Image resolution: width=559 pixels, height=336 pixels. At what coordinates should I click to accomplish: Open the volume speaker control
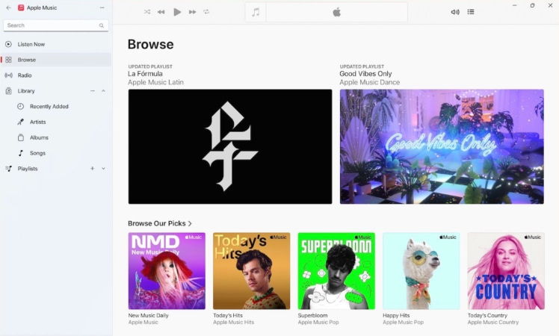click(x=455, y=12)
